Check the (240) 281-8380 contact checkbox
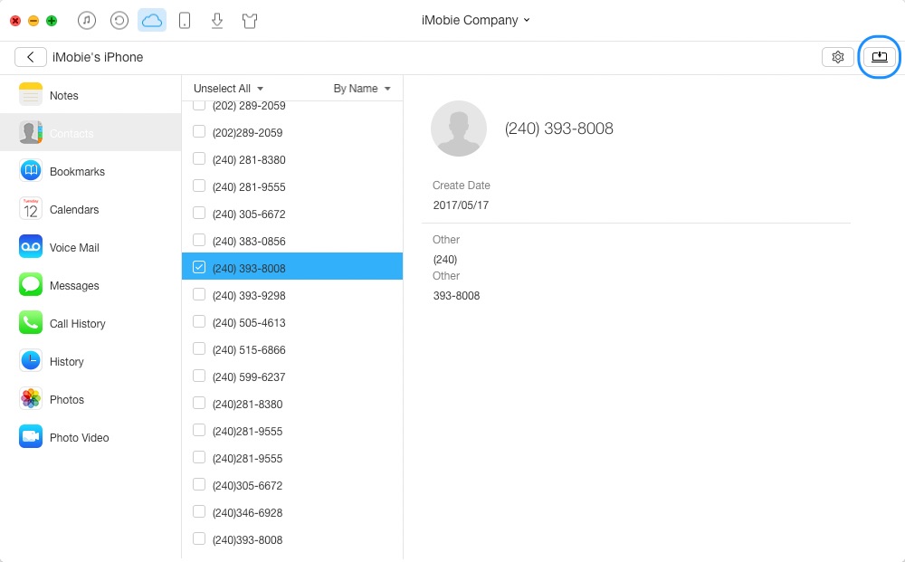This screenshot has width=905, height=562. coord(199,159)
